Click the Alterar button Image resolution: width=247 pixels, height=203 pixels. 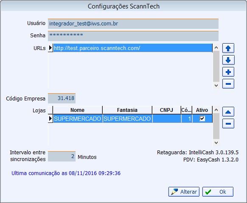pos(184,192)
